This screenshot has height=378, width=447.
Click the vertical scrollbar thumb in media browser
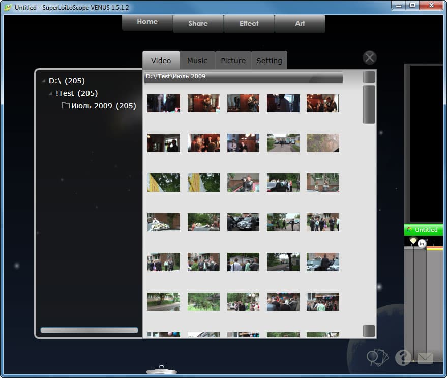(x=369, y=105)
